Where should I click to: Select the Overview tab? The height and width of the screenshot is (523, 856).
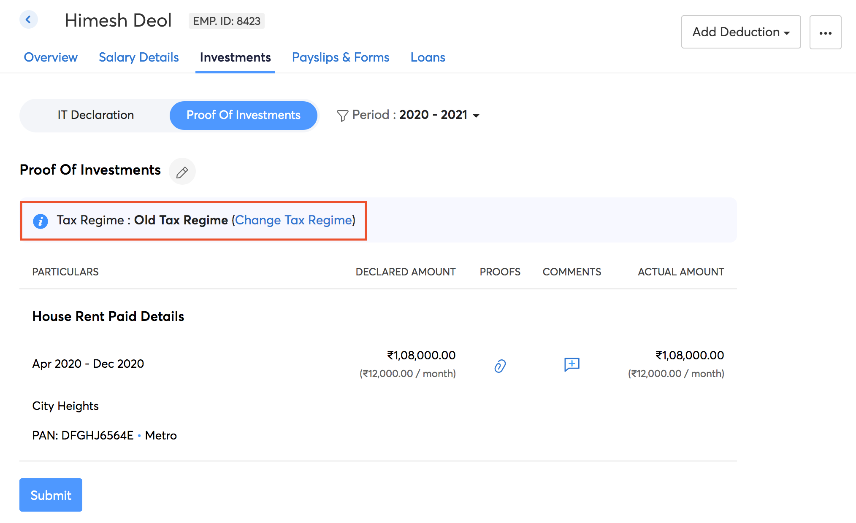tap(51, 57)
